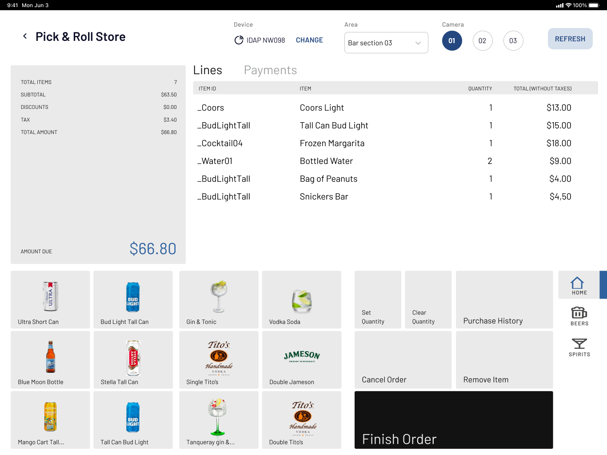This screenshot has height=455, width=607.
Task: Select the Blue Moon Bottle product
Action: point(50,359)
